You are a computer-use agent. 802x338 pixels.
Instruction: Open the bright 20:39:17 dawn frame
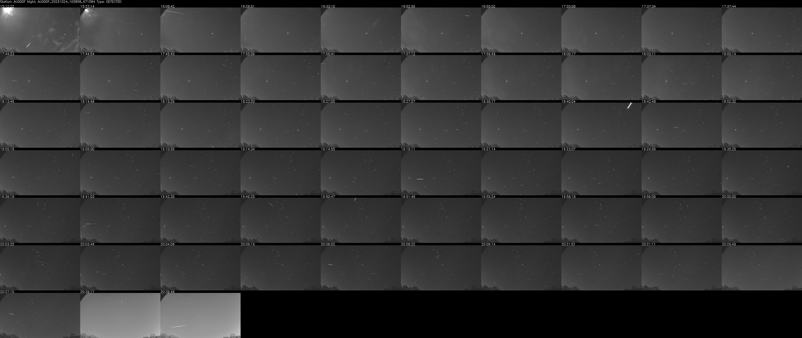(120, 315)
